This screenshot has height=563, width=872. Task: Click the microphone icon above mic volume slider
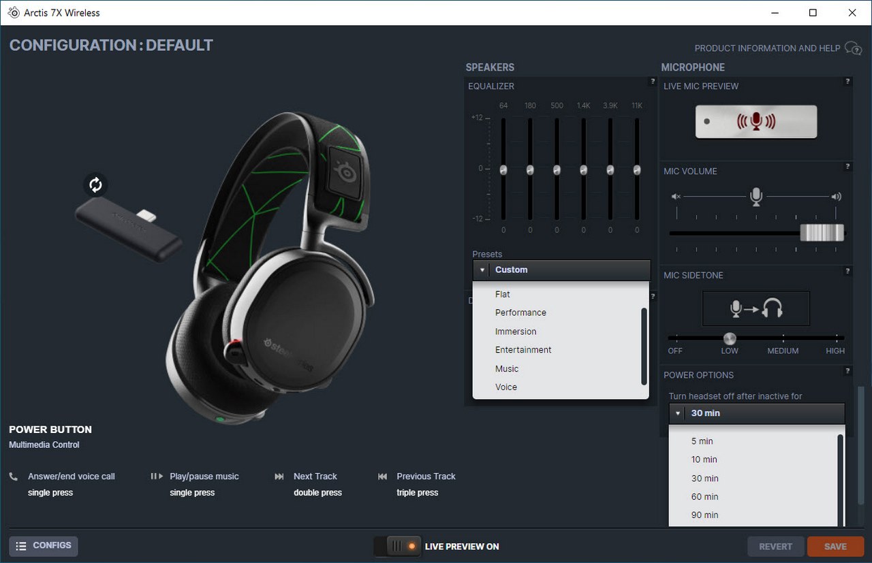coord(756,197)
